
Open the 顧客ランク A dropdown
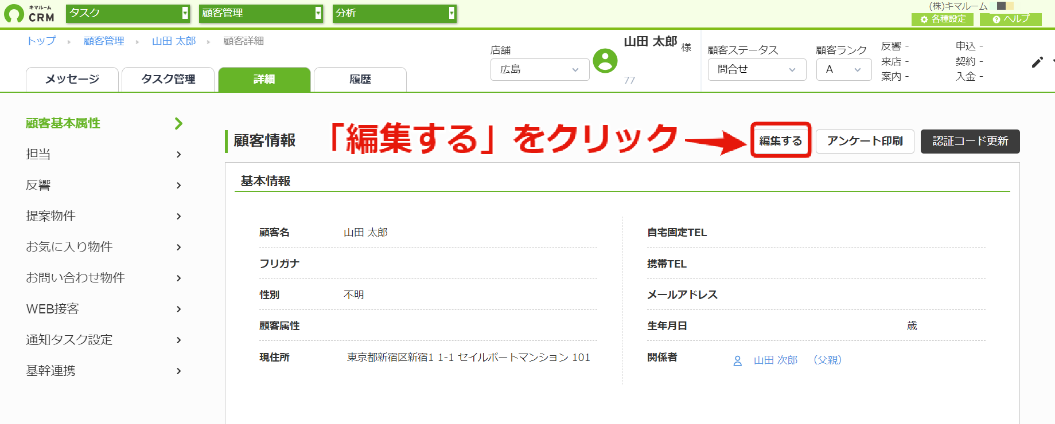844,69
